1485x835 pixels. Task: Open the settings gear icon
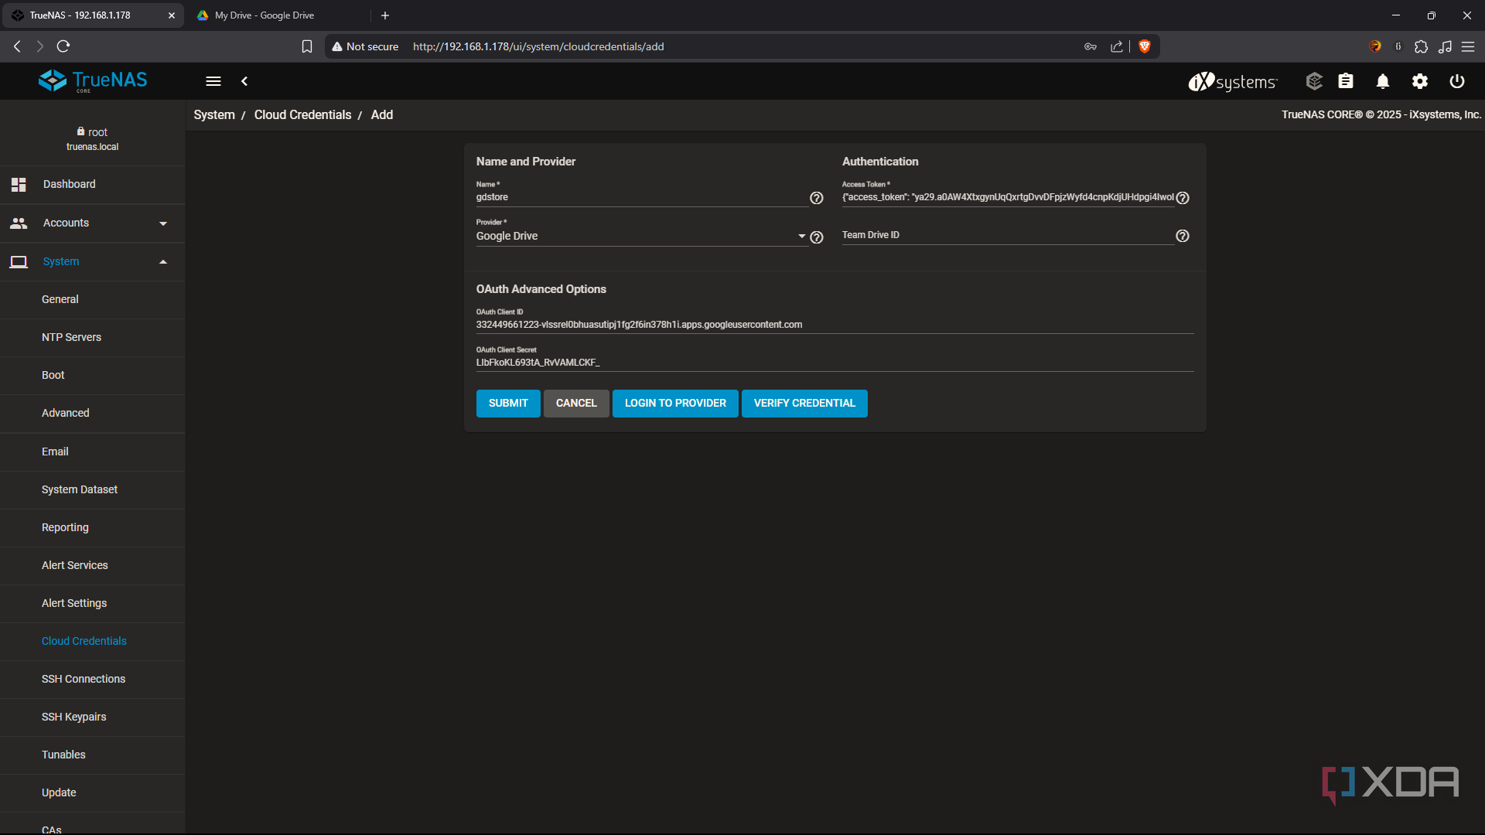click(1420, 81)
